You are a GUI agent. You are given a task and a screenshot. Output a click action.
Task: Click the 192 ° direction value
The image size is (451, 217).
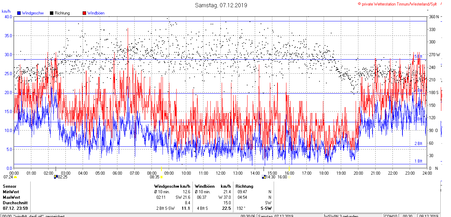(241, 208)
